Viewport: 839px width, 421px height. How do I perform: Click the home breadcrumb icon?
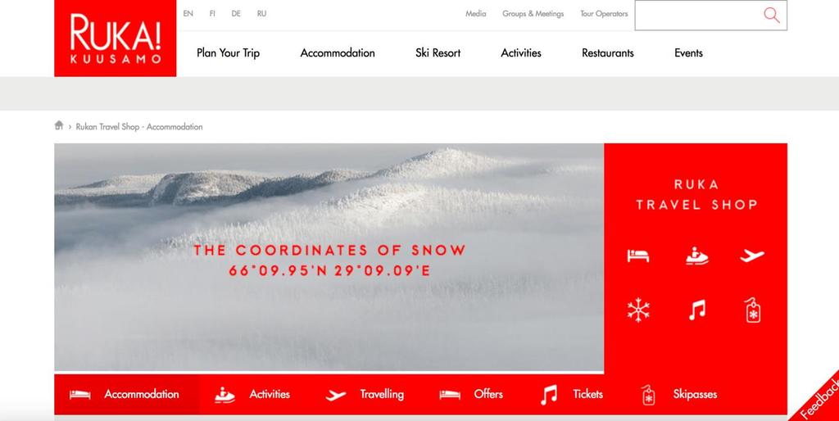(59, 125)
